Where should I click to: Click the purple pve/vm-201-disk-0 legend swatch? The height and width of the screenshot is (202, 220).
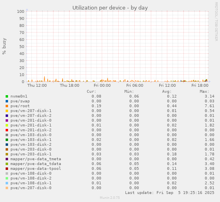(x=7, y=120)
